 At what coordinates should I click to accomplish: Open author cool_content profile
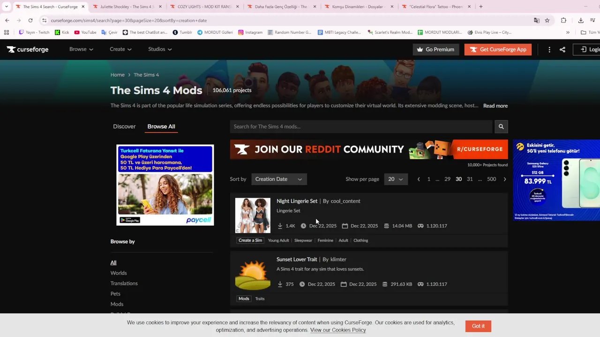tap(345, 201)
